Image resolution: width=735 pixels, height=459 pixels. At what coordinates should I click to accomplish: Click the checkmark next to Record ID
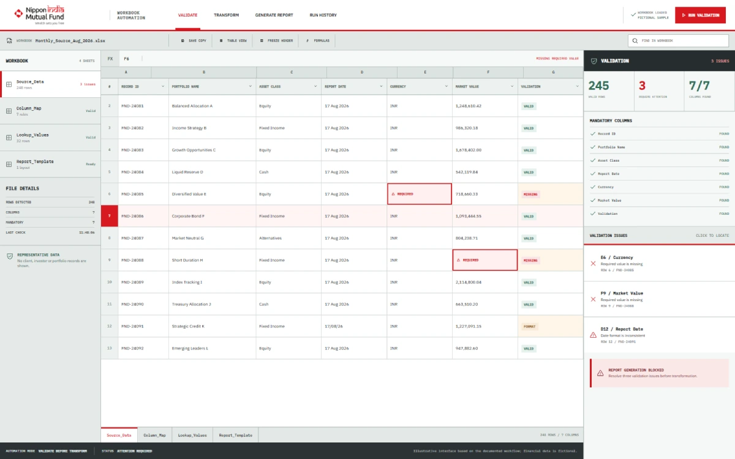tap(592, 133)
